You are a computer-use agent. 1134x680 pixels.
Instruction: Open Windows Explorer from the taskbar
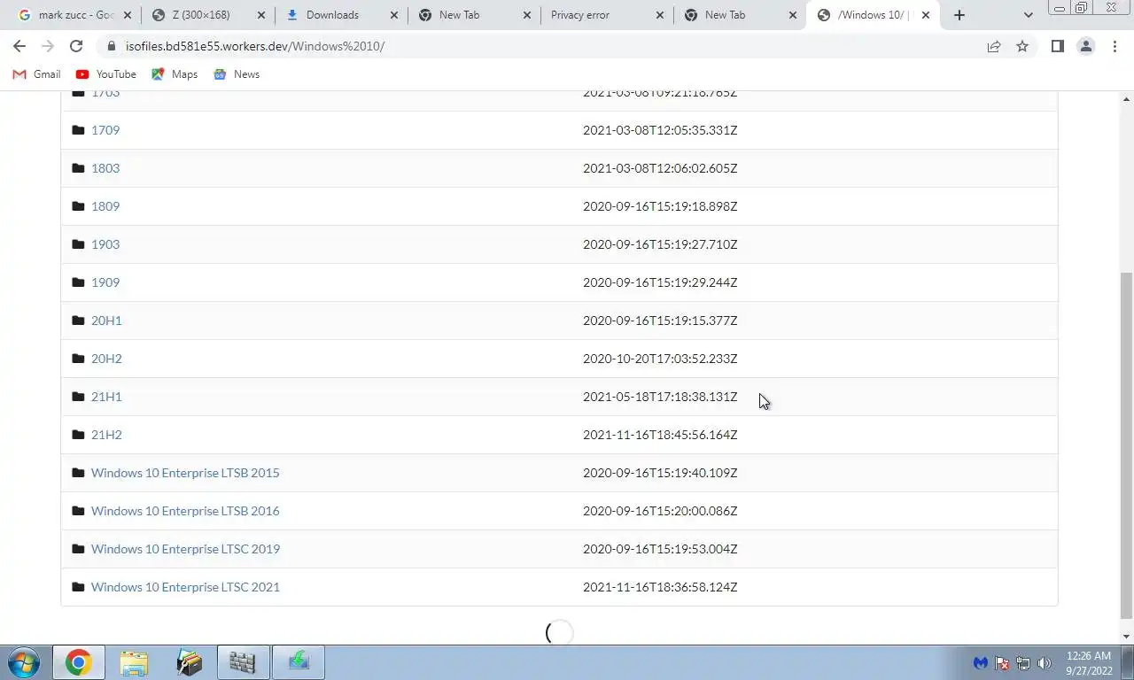134,662
